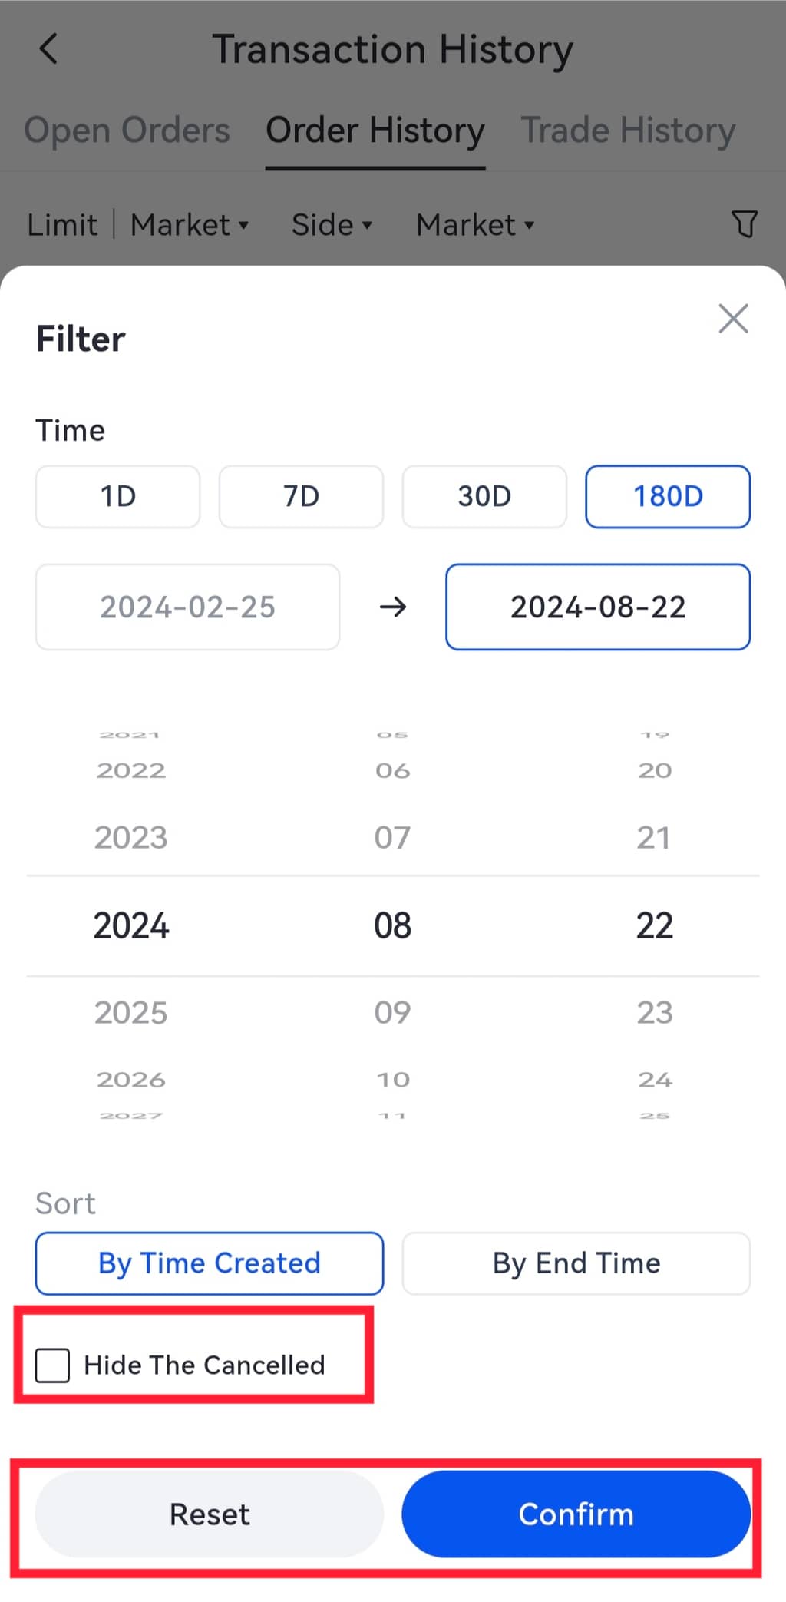
Task: Select the 180D time range
Action: [x=668, y=496]
